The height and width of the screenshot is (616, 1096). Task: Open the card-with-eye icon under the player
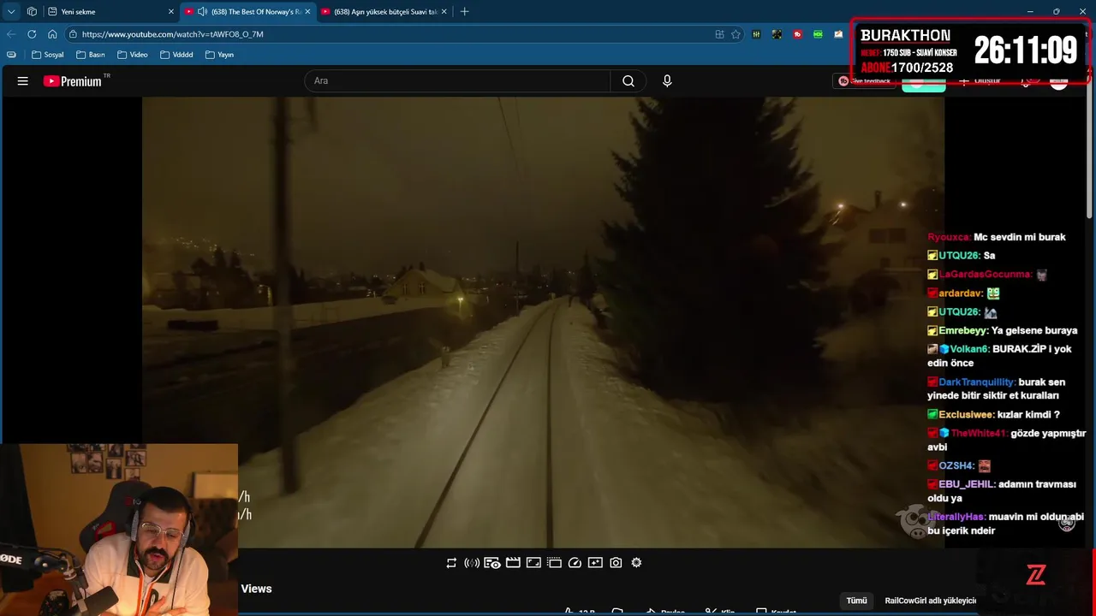(x=492, y=563)
